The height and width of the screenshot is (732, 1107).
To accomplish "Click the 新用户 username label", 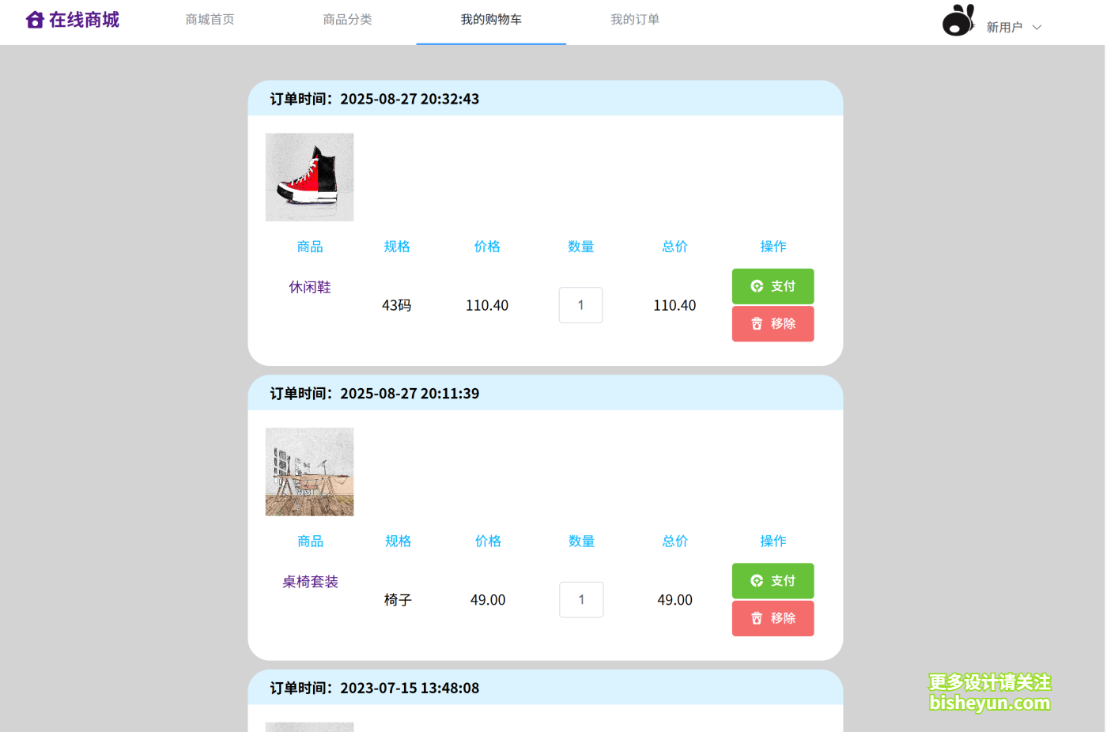I will coord(1004,28).
